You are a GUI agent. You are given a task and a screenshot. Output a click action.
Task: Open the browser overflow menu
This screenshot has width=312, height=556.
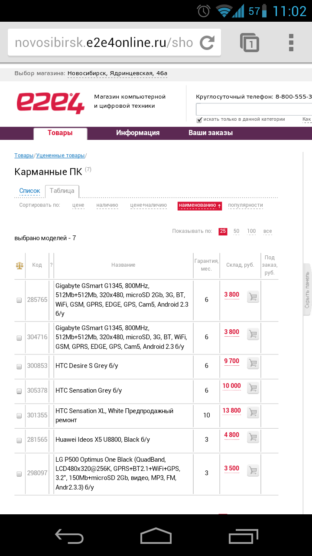tap(291, 43)
